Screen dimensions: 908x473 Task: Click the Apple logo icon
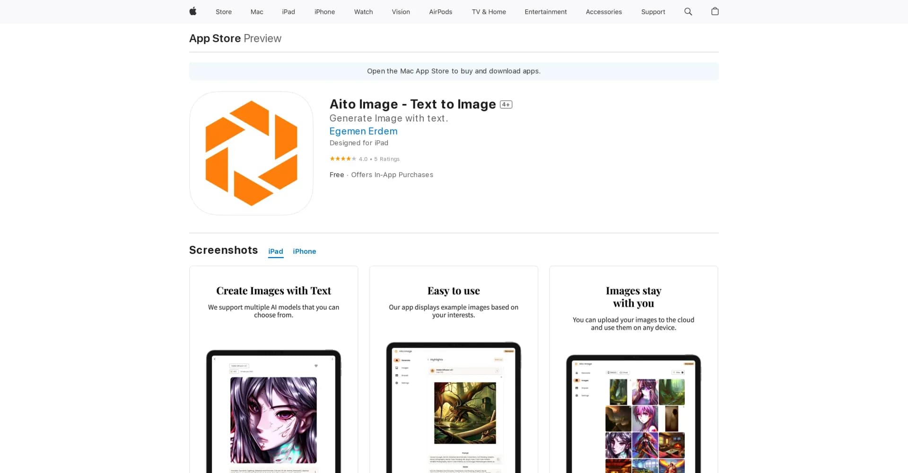click(193, 11)
